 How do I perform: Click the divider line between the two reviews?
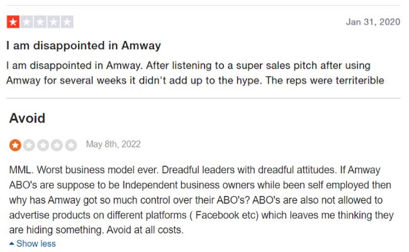203,98
